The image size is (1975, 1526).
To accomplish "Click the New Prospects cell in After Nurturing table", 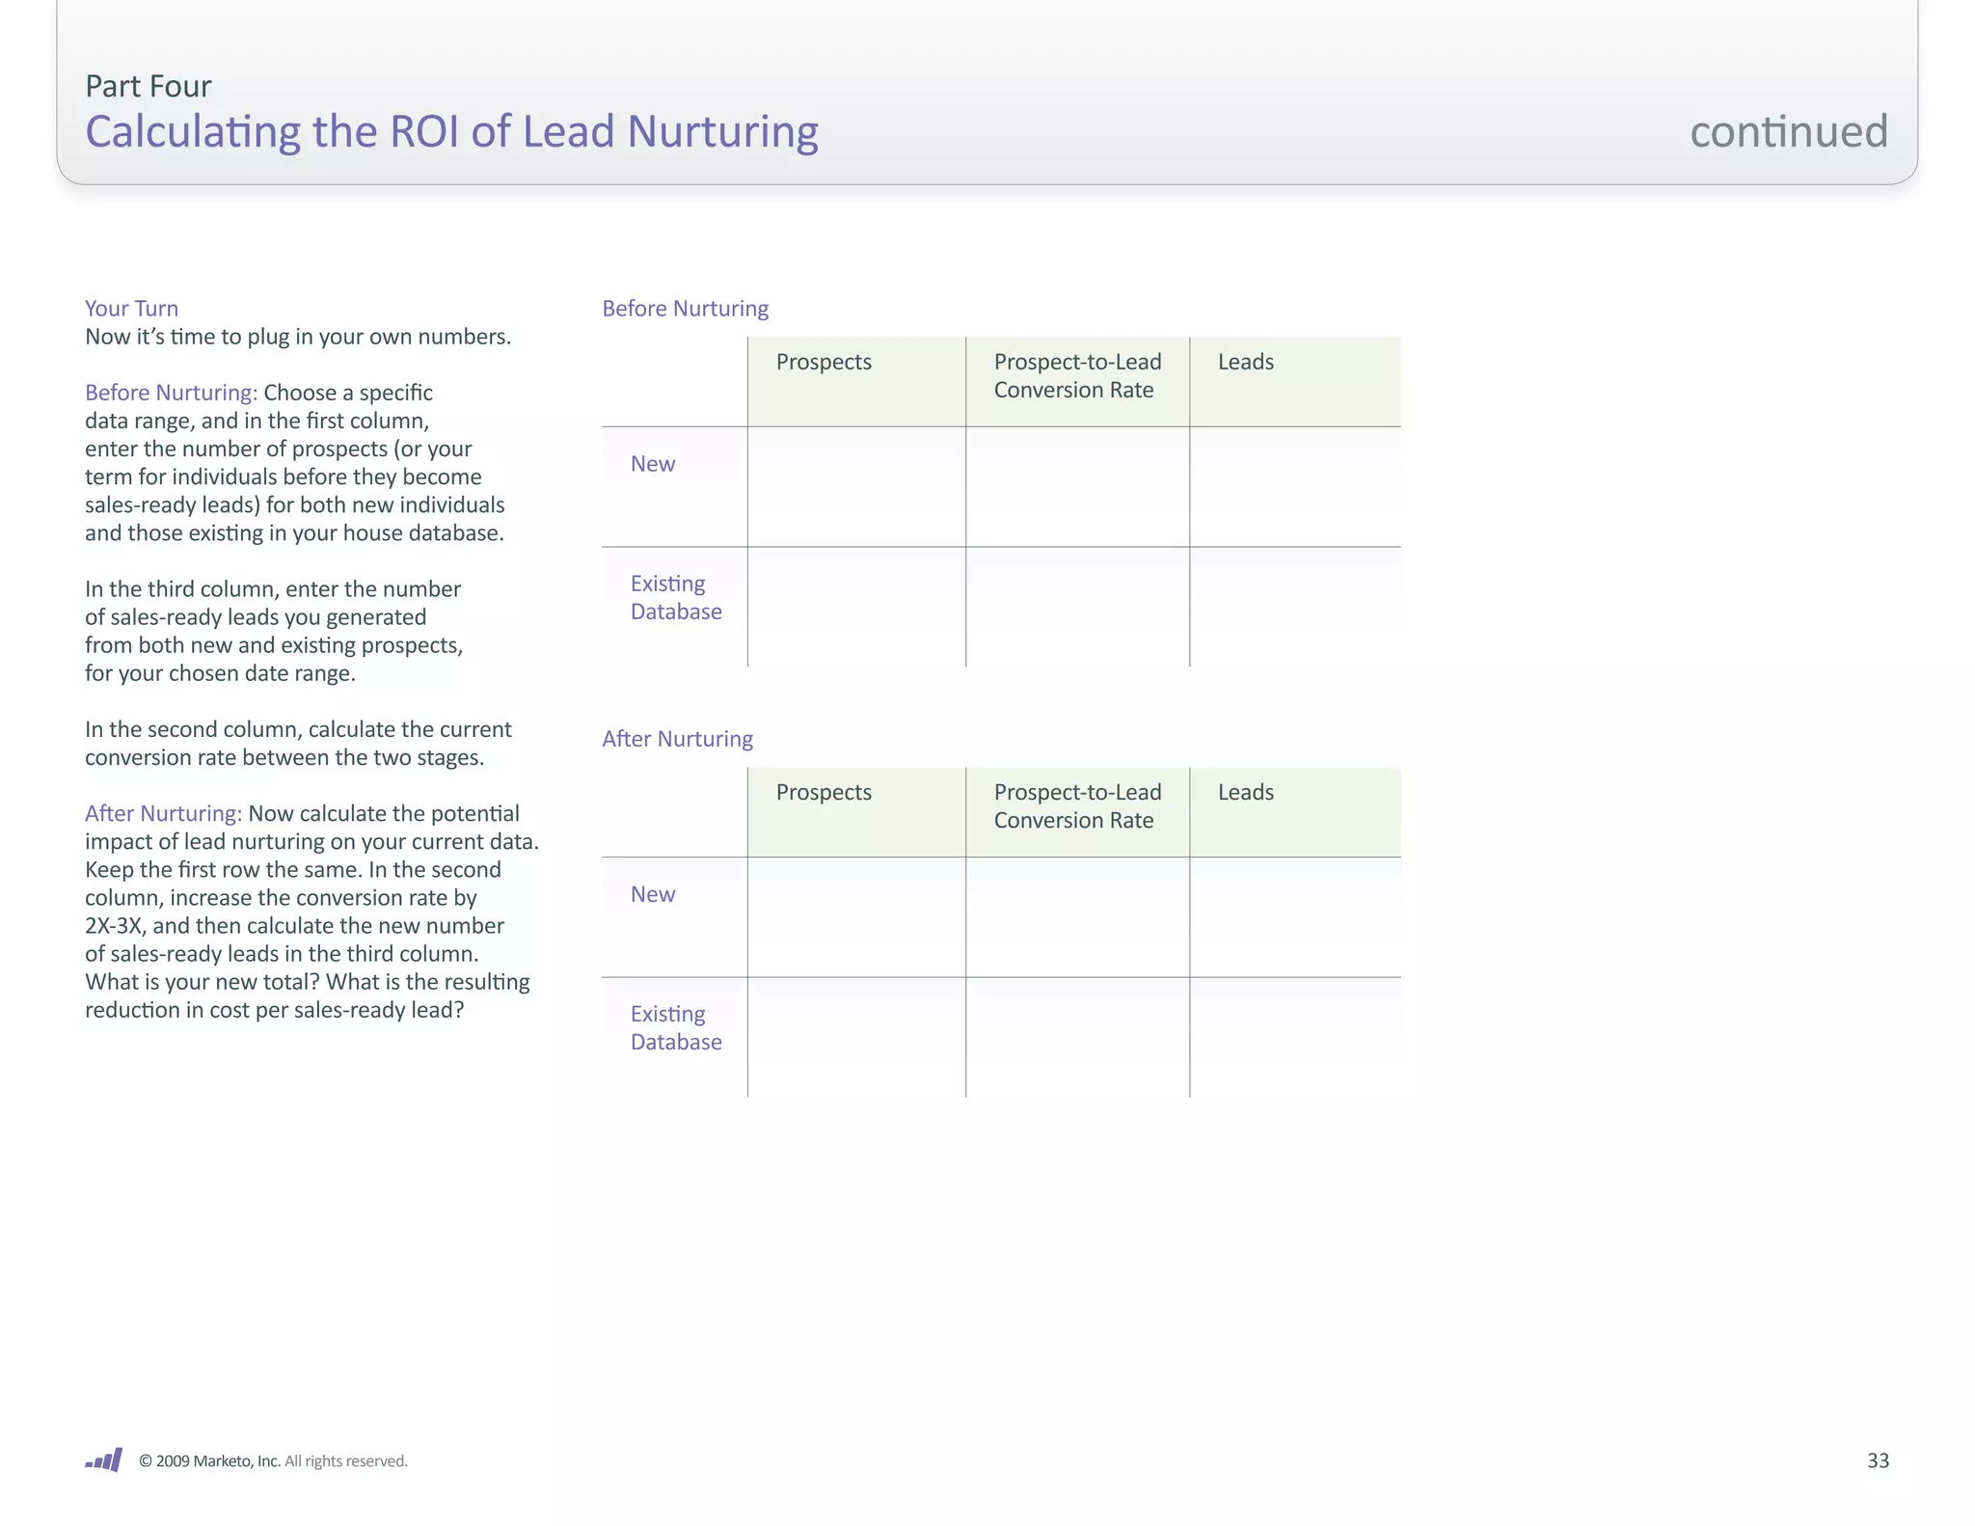I will pyautogui.click(x=856, y=917).
